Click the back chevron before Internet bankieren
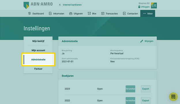 click(60, 5)
